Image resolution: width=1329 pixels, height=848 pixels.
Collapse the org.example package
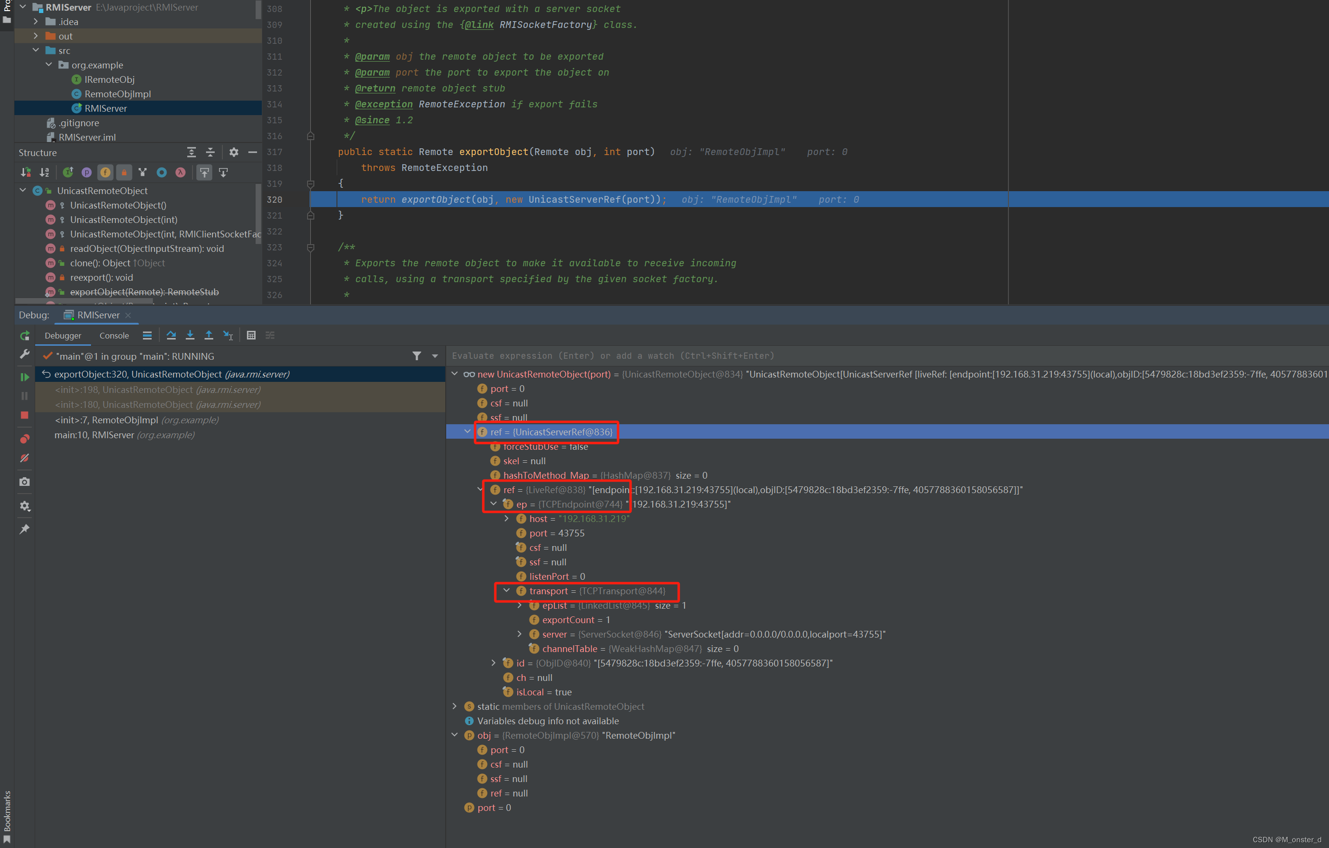(x=49, y=65)
